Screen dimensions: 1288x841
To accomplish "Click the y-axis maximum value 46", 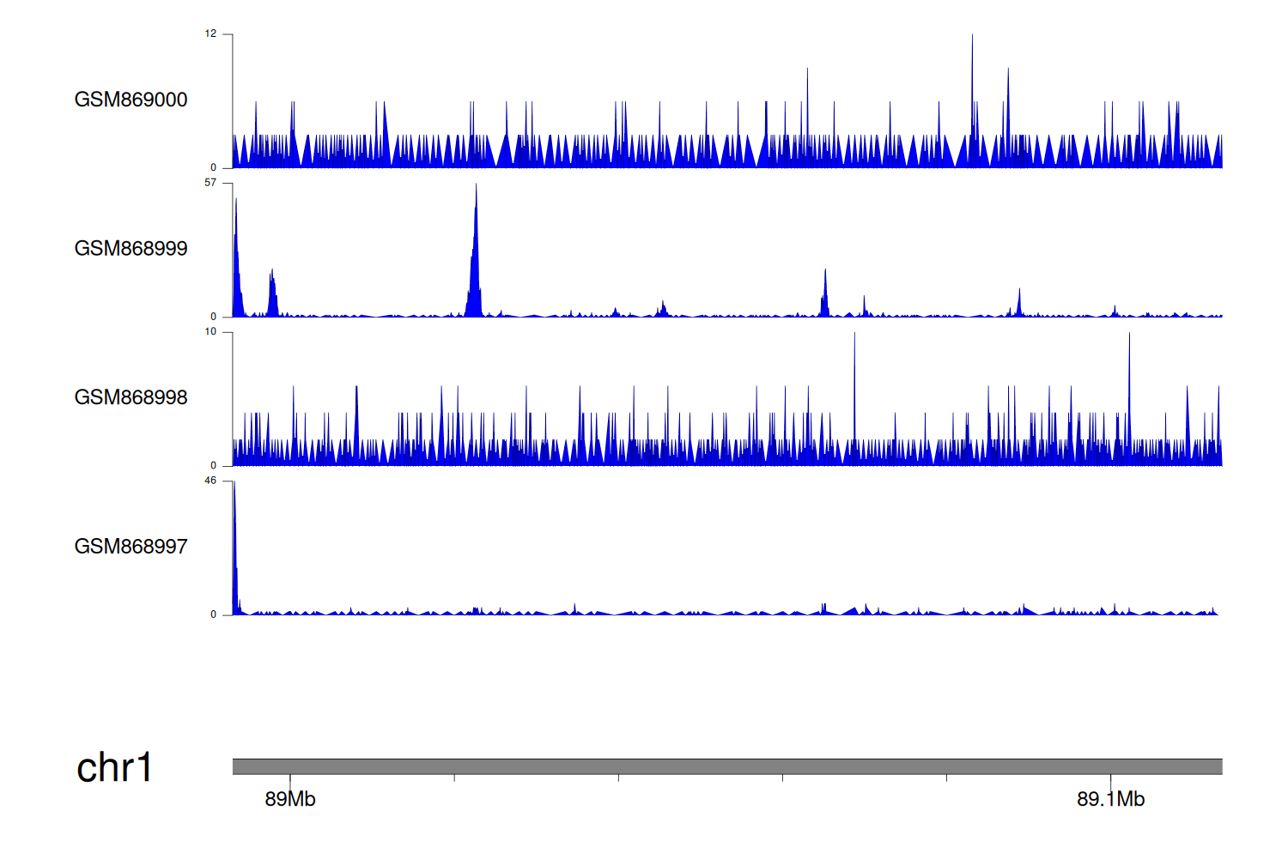I will coord(210,481).
